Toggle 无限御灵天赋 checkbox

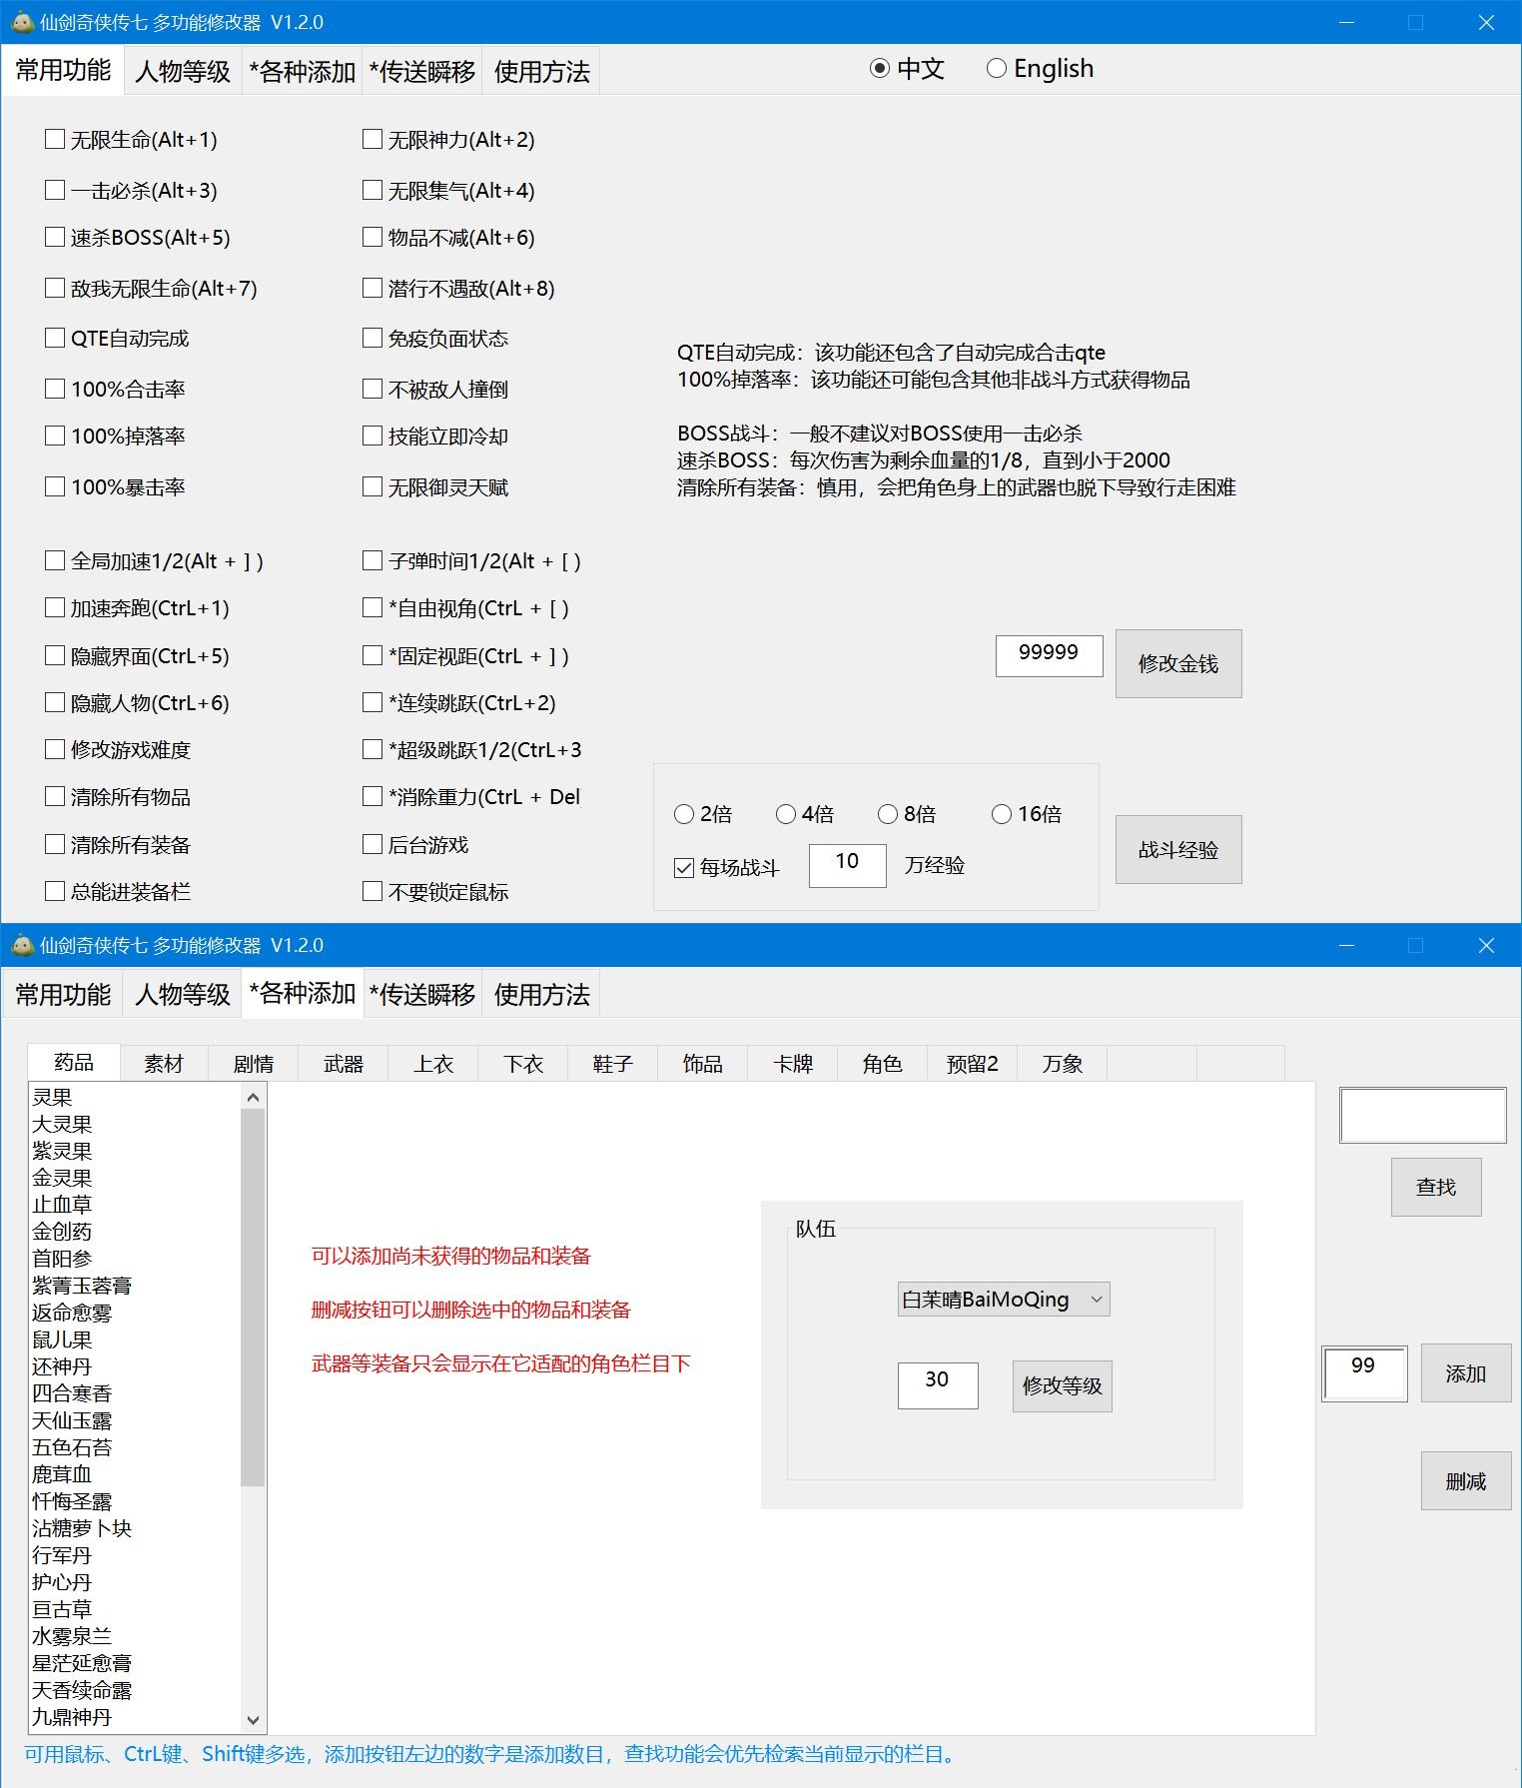(373, 486)
